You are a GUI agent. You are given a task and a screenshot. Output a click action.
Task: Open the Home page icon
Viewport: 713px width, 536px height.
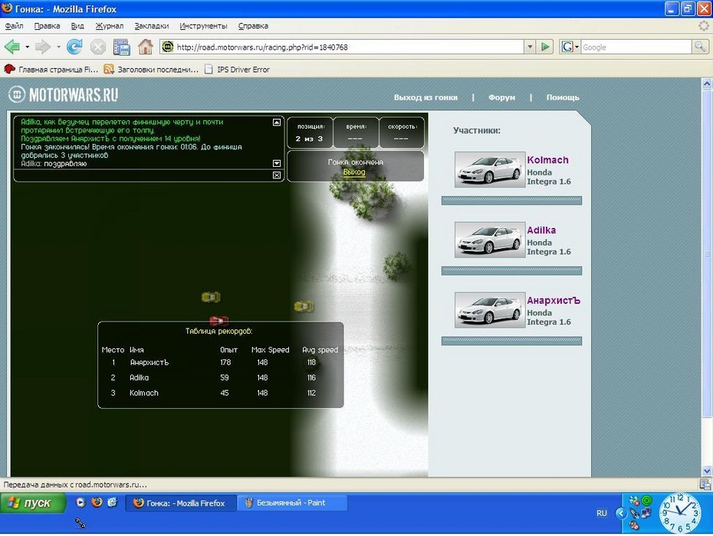click(x=146, y=47)
